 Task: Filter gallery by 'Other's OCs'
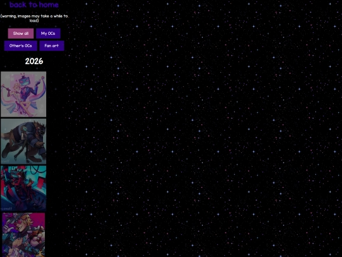point(20,46)
